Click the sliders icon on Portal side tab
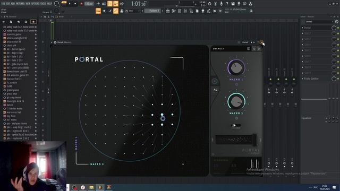This screenshot has height=191, width=340. [215, 90]
